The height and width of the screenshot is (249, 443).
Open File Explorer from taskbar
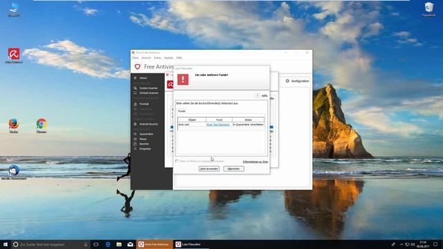(119, 244)
